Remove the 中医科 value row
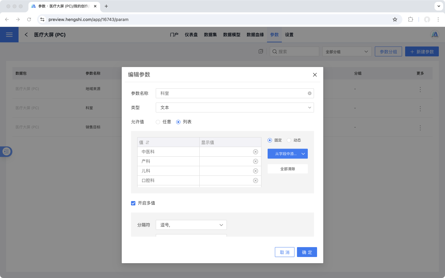 [256, 152]
